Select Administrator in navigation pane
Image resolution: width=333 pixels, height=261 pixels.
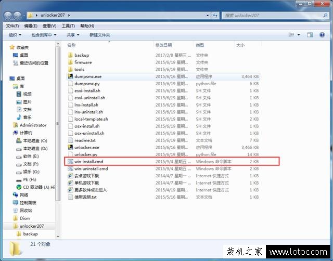[30, 125]
